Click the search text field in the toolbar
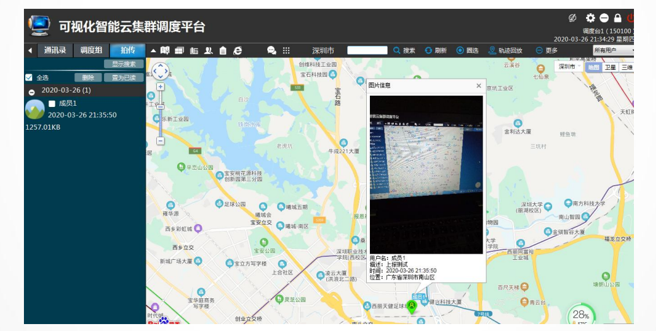 point(367,50)
